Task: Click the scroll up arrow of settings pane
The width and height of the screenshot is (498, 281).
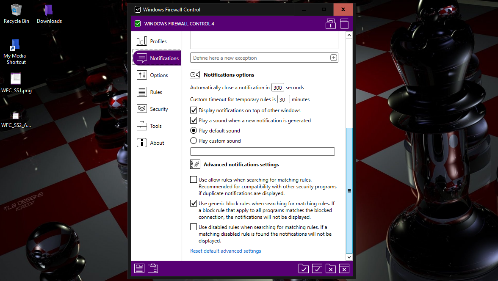Action: coord(349,36)
